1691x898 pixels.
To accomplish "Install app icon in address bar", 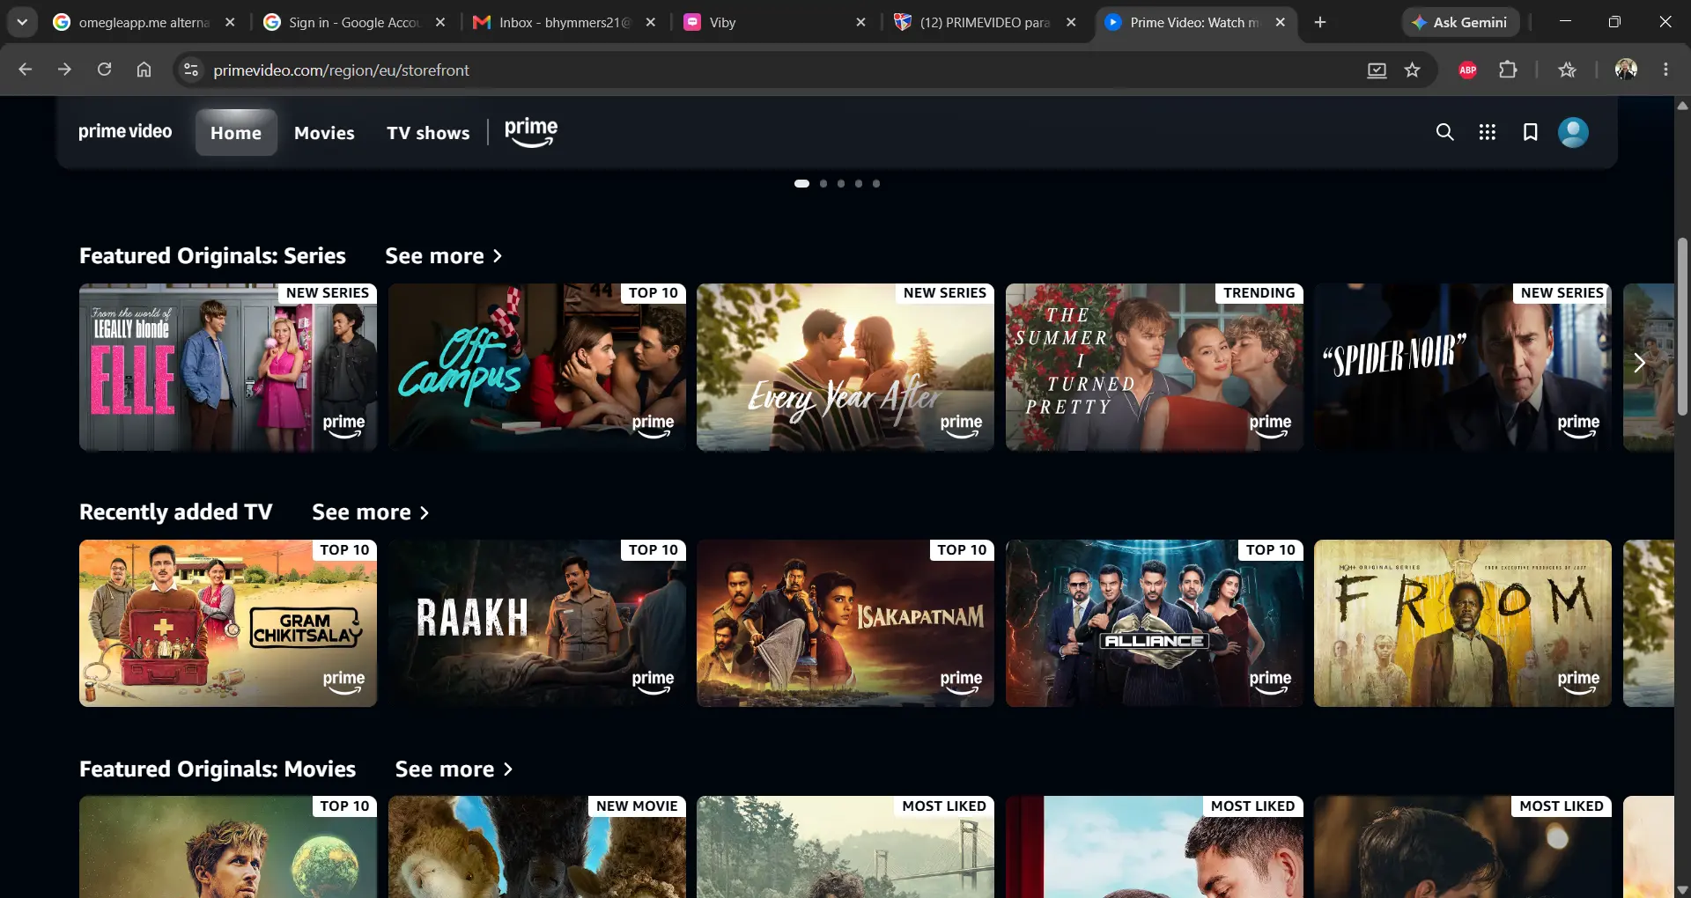I will (x=1377, y=70).
